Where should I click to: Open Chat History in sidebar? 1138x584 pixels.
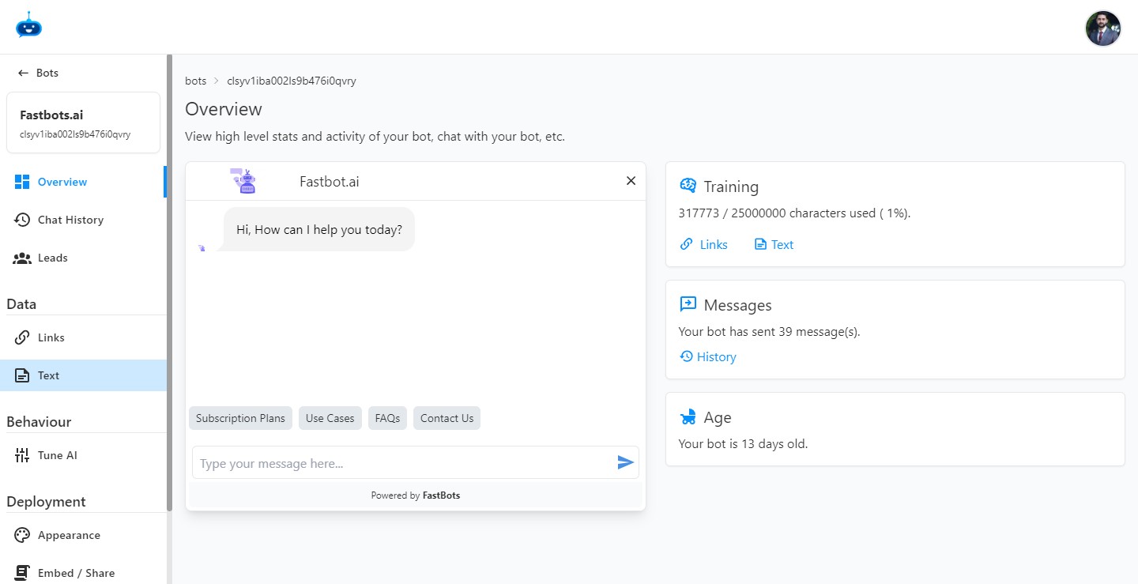point(83,220)
